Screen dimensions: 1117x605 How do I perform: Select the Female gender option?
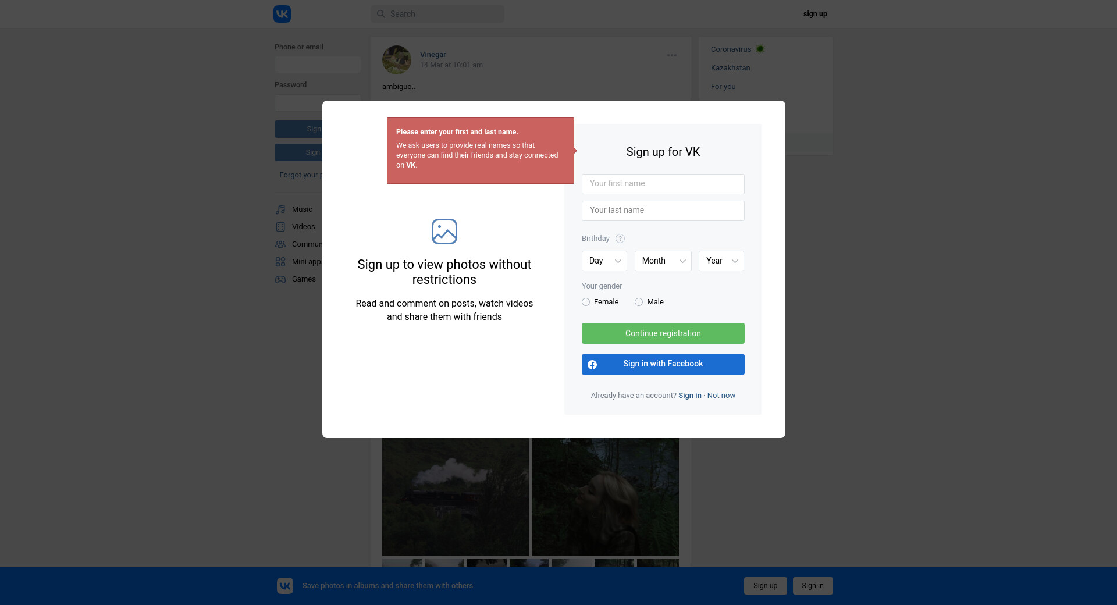pos(586,302)
